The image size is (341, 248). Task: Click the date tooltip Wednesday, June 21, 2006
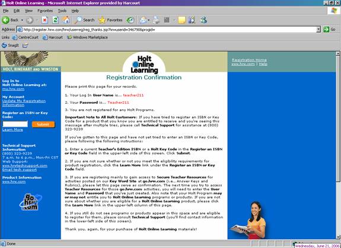(x=317, y=246)
